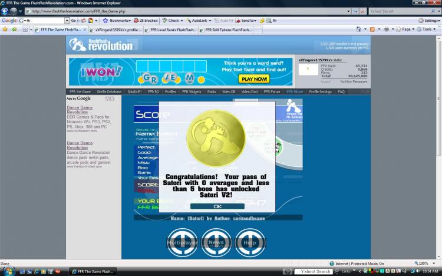
Task: Open FFR the Game in the site nav
Action: click(80, 92)
